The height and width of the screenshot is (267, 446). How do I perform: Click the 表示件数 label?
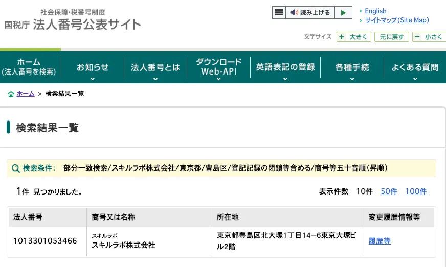tap(333, 191)
